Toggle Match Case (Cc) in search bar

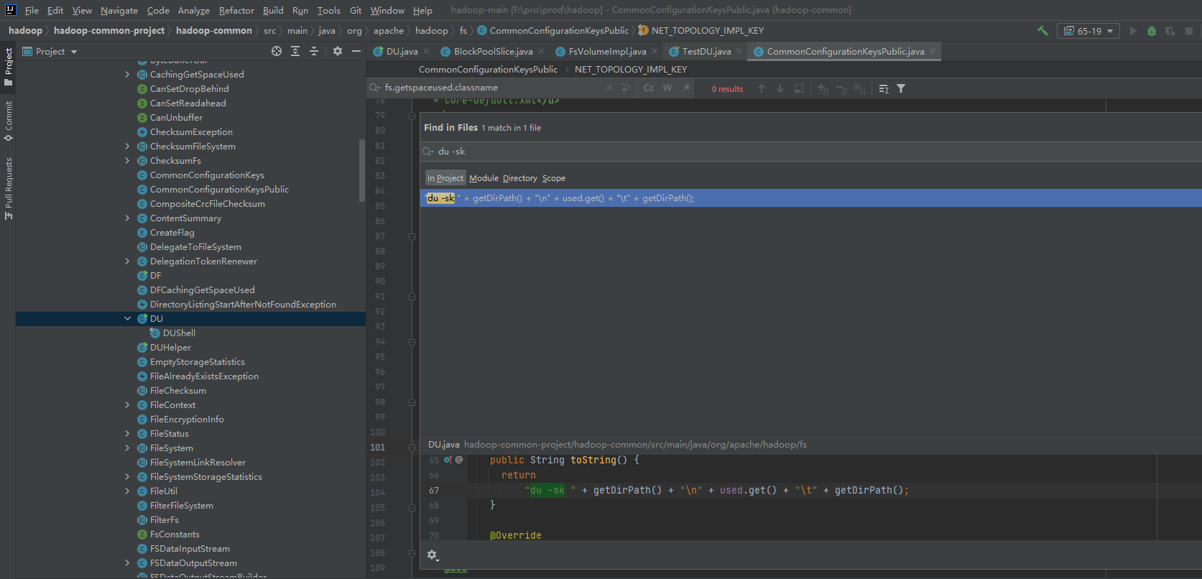point(649,88)
